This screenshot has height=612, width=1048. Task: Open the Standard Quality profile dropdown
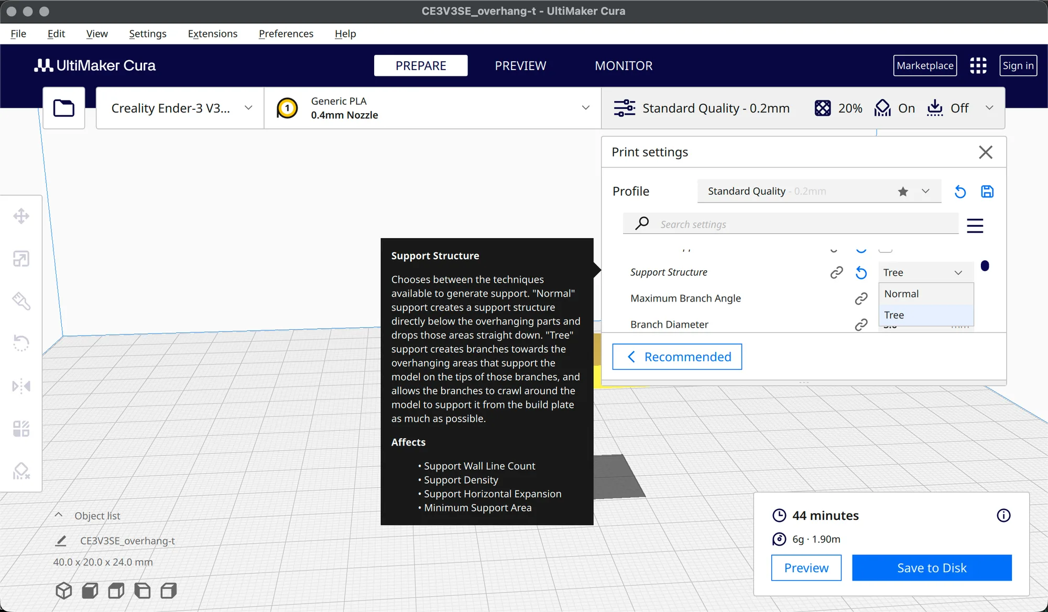pyautogui.click(x=819, y=191)
